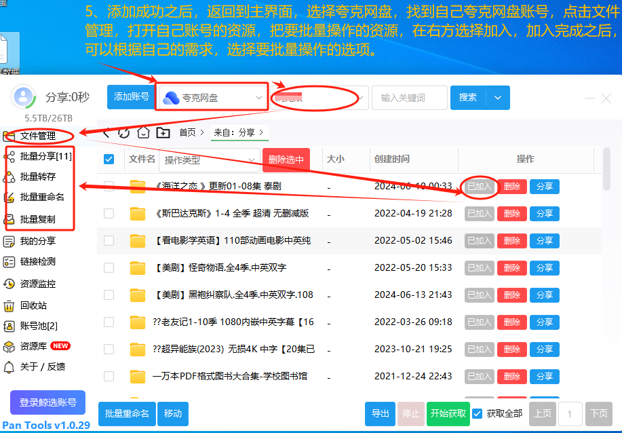The width and height of the screenshot is (622, 433).
Task: Check the 《海洋之恋》 row checkbox
Action: (109, 187)
